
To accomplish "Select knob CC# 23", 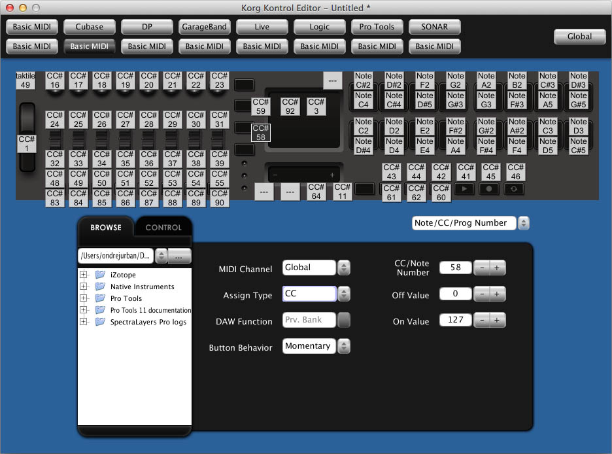I will click(219, 80).
